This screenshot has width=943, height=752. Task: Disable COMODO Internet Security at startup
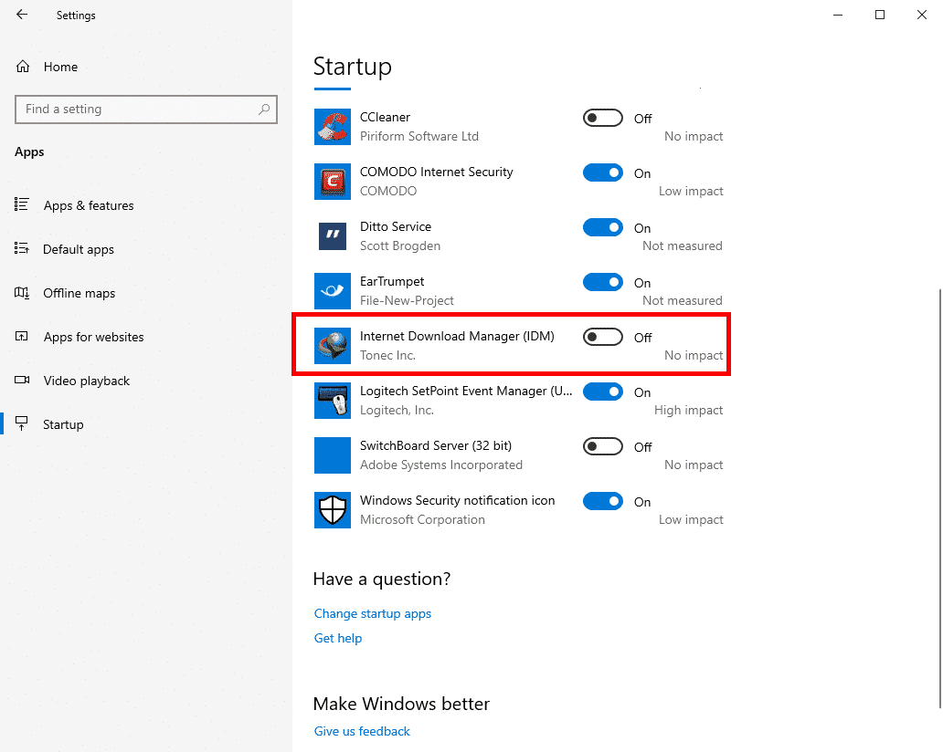pos(602,172)
